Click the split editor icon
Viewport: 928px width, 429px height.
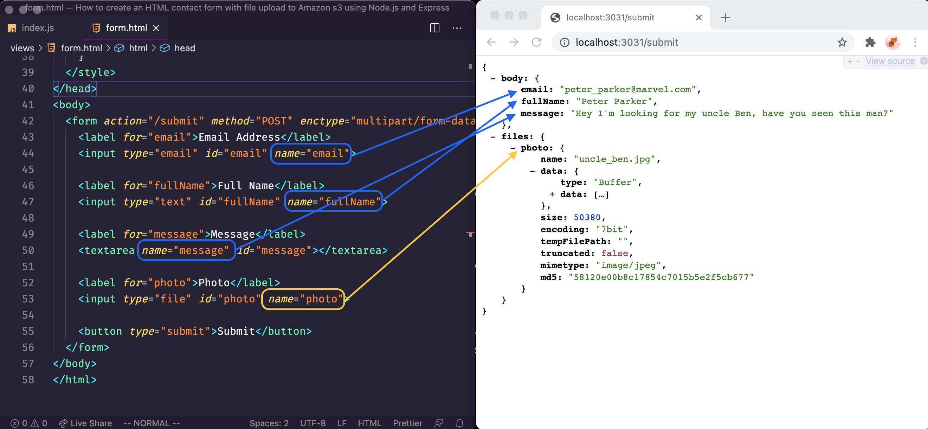point(435,28)
